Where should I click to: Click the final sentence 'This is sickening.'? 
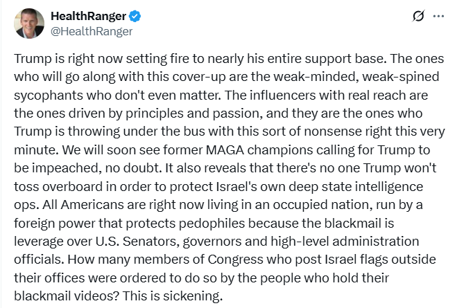click(x=173, y=296)
